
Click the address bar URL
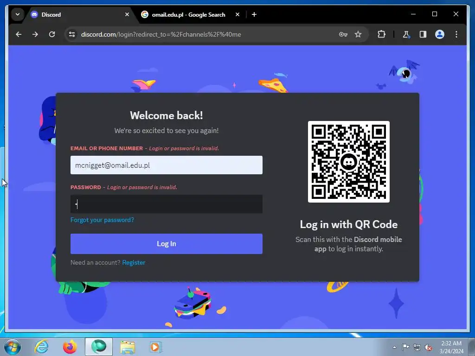pyautogui.click(x=161, y=34)
